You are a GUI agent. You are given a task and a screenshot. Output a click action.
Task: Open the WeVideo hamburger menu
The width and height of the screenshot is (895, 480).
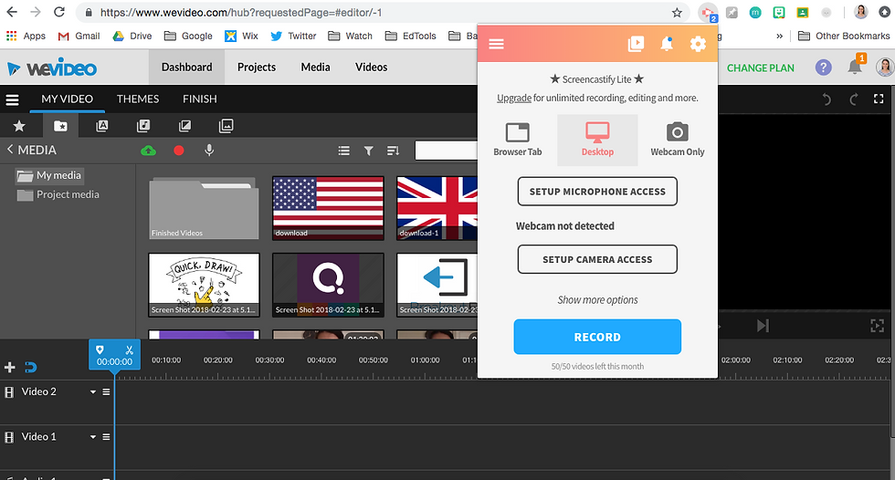point(12,99)
